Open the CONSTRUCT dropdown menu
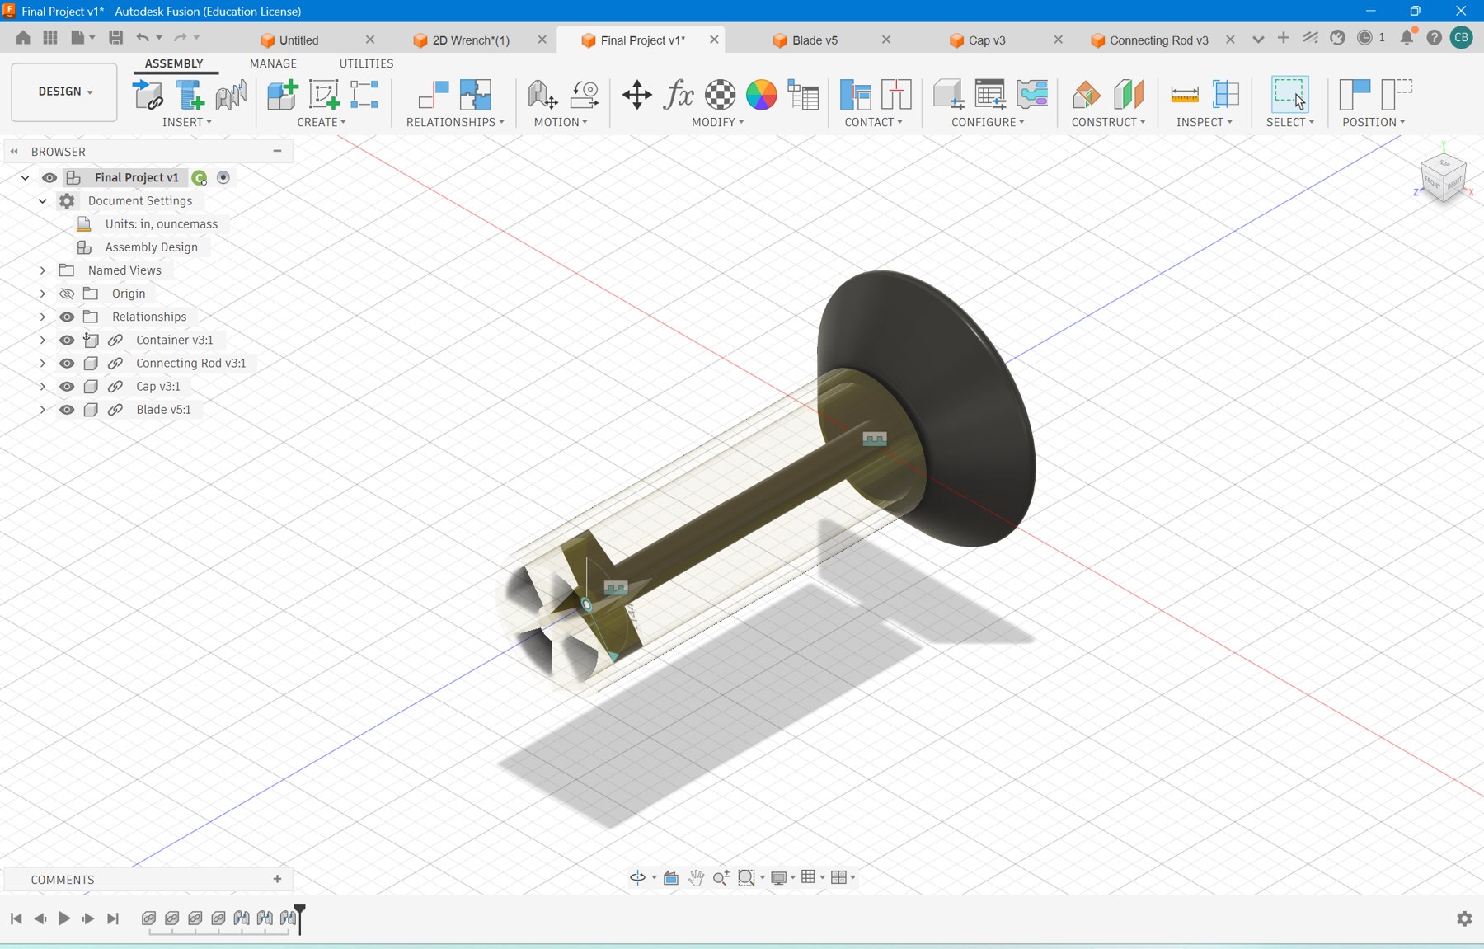The width and height of the screenshot is (1484, 949). pyautogui.click(x=1108, y=122)
